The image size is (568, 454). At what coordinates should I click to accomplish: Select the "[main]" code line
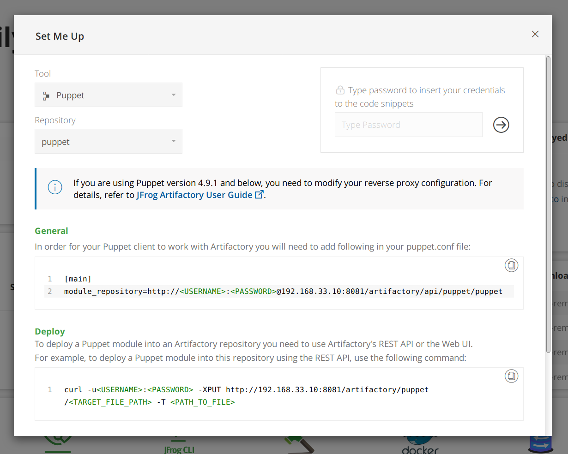[x=78, y=279]
